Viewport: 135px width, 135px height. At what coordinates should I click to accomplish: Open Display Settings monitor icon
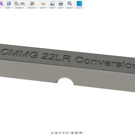[72, 133]
